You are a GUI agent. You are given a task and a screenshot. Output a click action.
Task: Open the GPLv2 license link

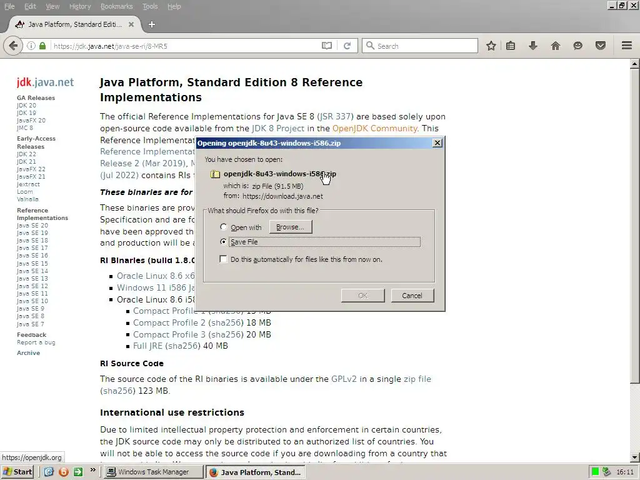pos(344,379)
